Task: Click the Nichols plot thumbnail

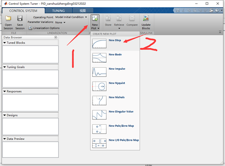Action: click(99, 100)
